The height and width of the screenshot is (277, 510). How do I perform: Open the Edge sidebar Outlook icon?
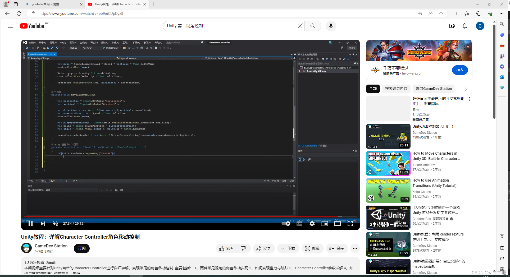click(x=502, y=77)
